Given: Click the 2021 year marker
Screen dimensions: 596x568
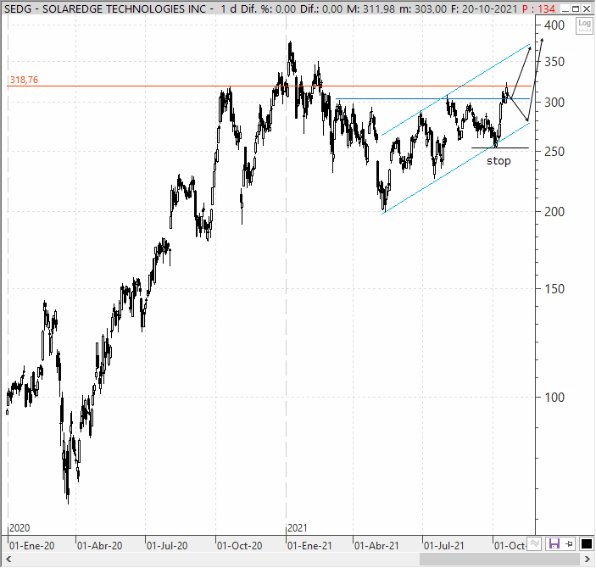Looking at the screenshot, I should [x=298, y=528].
